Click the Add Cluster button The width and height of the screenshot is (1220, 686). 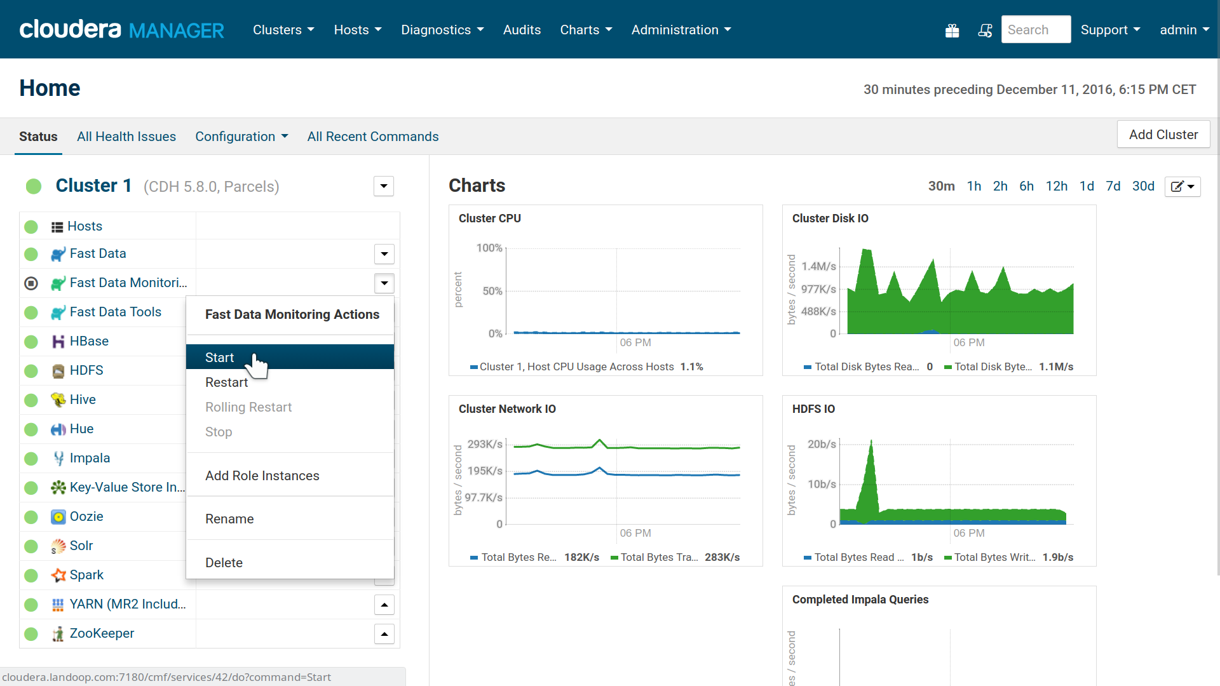1163,135
